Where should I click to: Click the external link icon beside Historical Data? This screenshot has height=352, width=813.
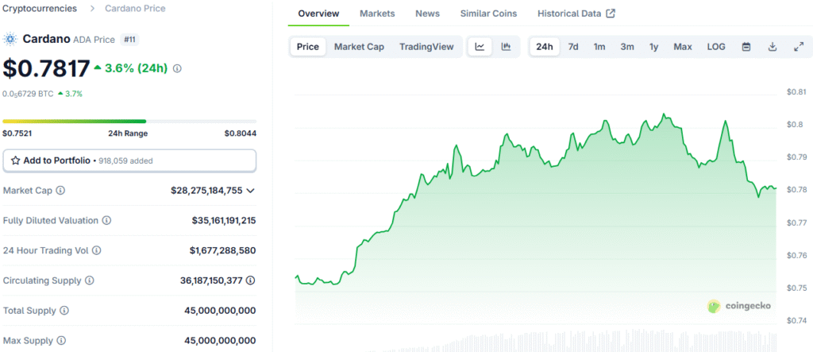click(611, 14)
